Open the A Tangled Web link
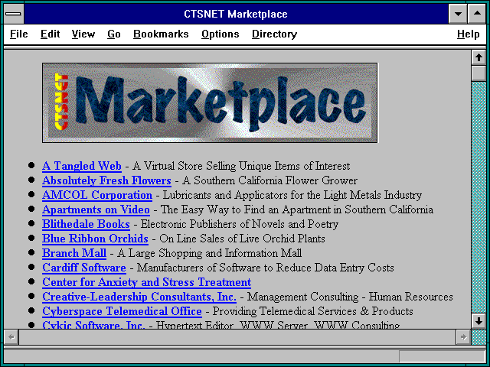490x367 pixels. (82, 166)
